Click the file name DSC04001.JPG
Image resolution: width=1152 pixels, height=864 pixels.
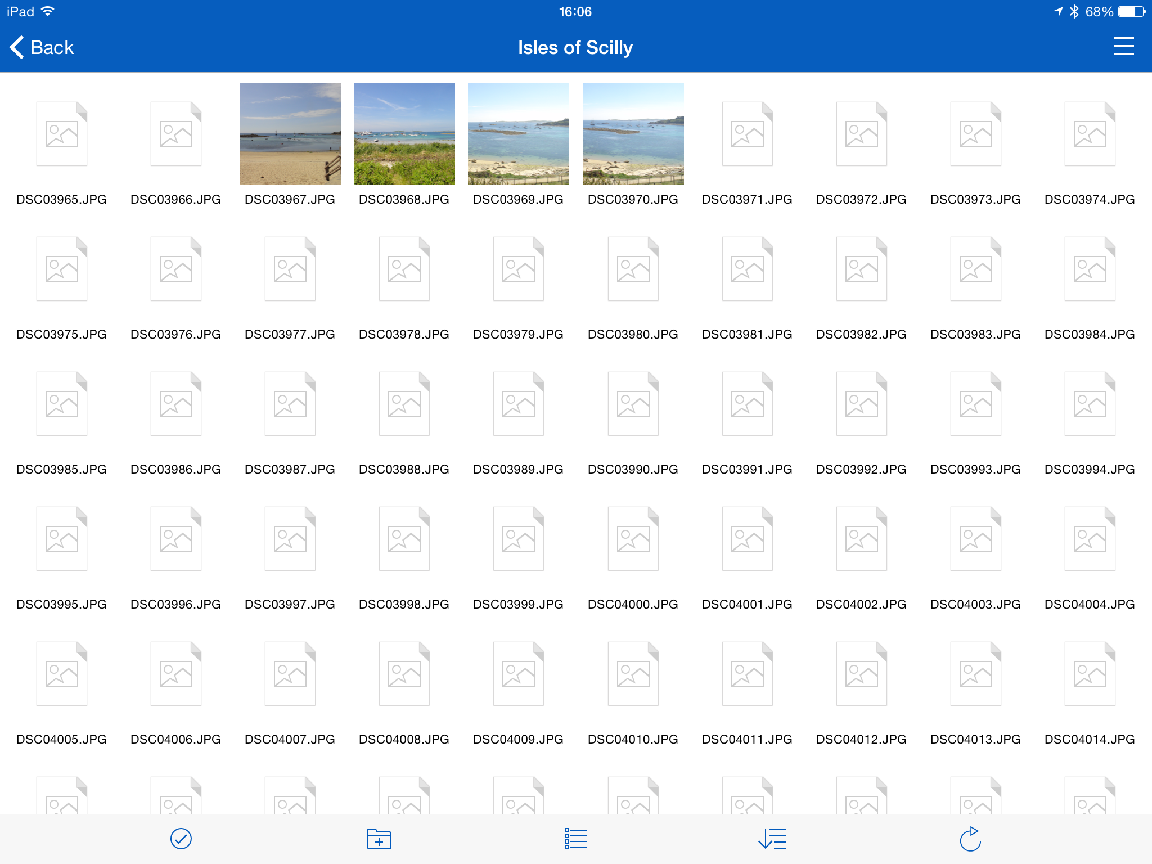tap(748, 604)
